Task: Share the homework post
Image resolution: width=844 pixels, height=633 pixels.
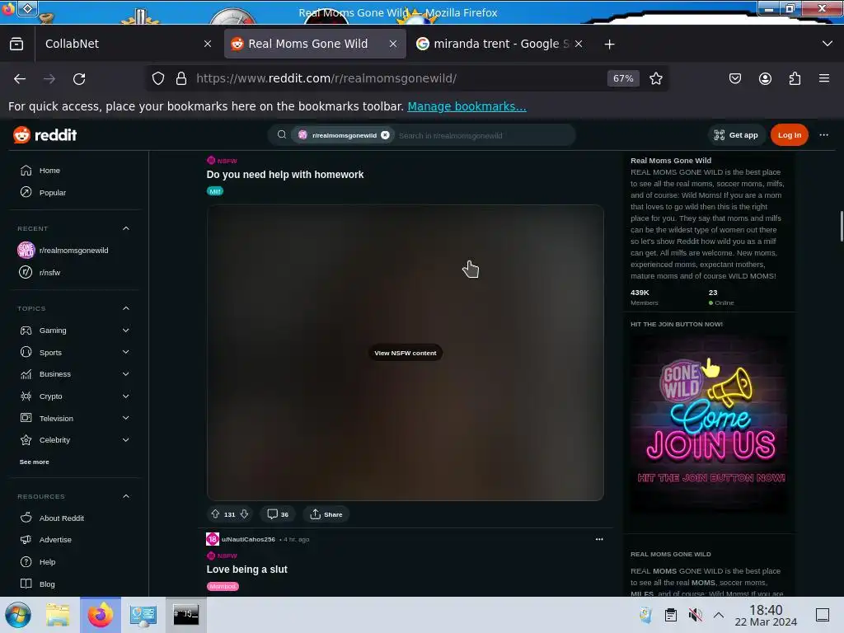Action: 326,514
